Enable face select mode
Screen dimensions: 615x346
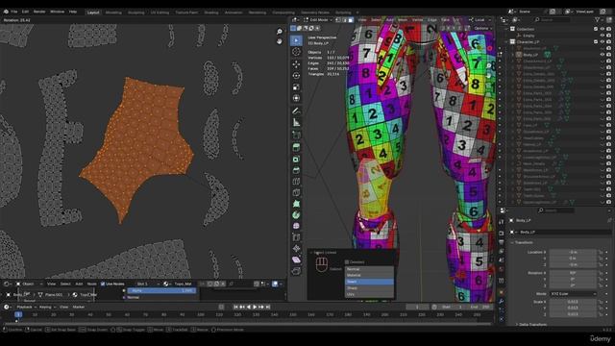[350, 19]
